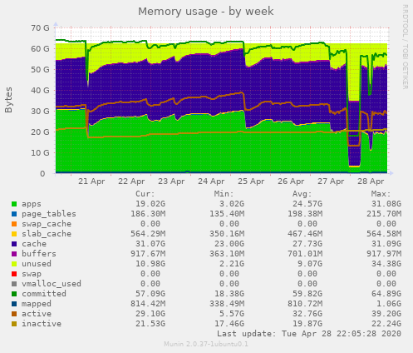Click the "23 Apr" date label
The width and height of the screenshot is (413, 353).
coord(171,181)
